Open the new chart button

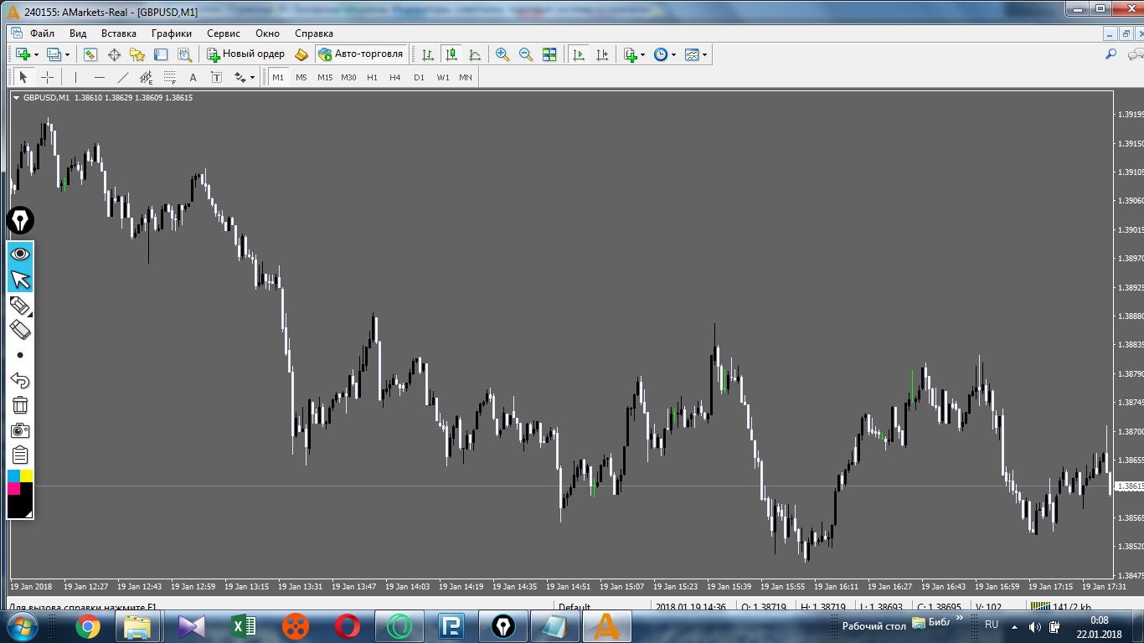22,54
